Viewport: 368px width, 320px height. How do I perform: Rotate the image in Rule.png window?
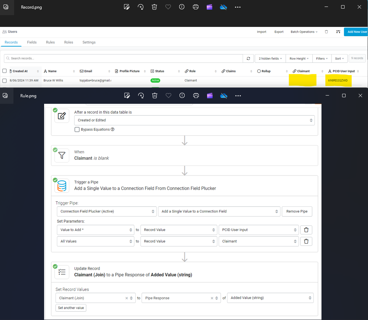[141, 96]
